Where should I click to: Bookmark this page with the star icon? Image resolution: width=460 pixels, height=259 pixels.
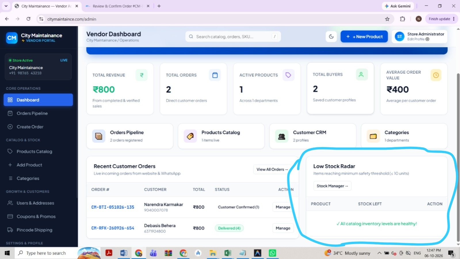387,19
